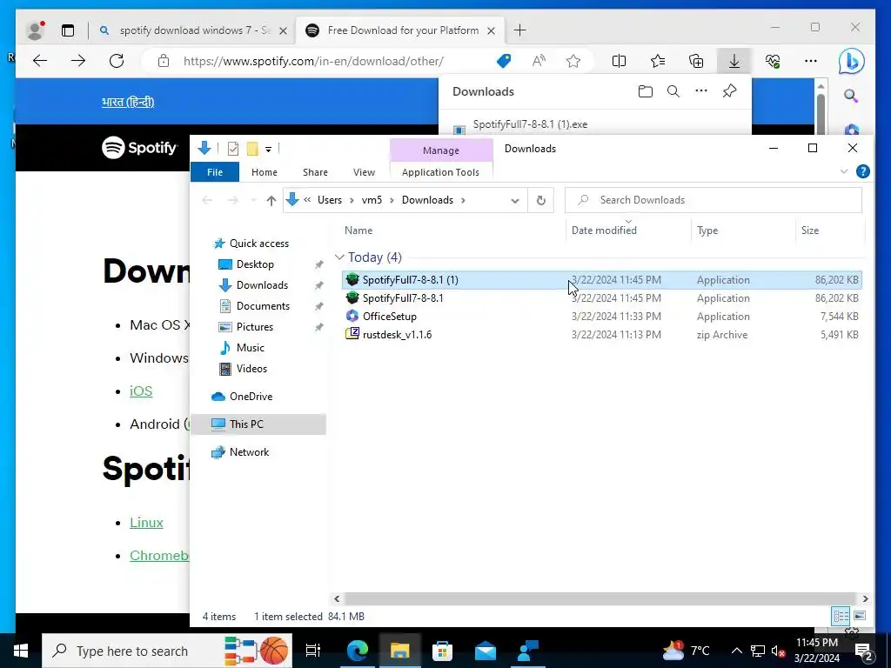Go back in Edge browser
Viewport: 891px width, 668px height.
(40, 61)
